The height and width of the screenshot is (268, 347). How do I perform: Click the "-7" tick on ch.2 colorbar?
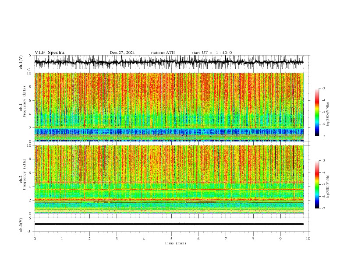(x=323, y=208)
